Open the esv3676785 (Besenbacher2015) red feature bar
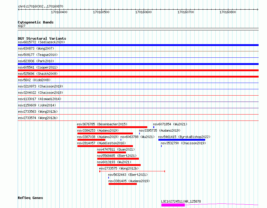267x208 pixels. click(x=112, y=127)
